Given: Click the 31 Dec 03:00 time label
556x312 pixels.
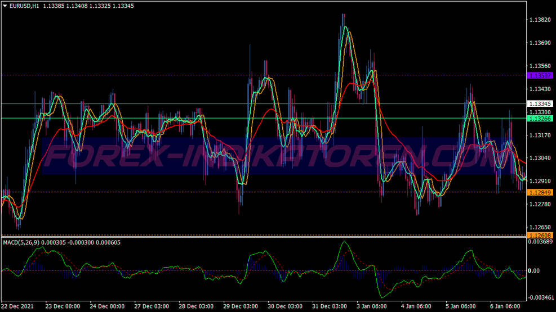Looking at the screenshot, I should click(330, 306).
